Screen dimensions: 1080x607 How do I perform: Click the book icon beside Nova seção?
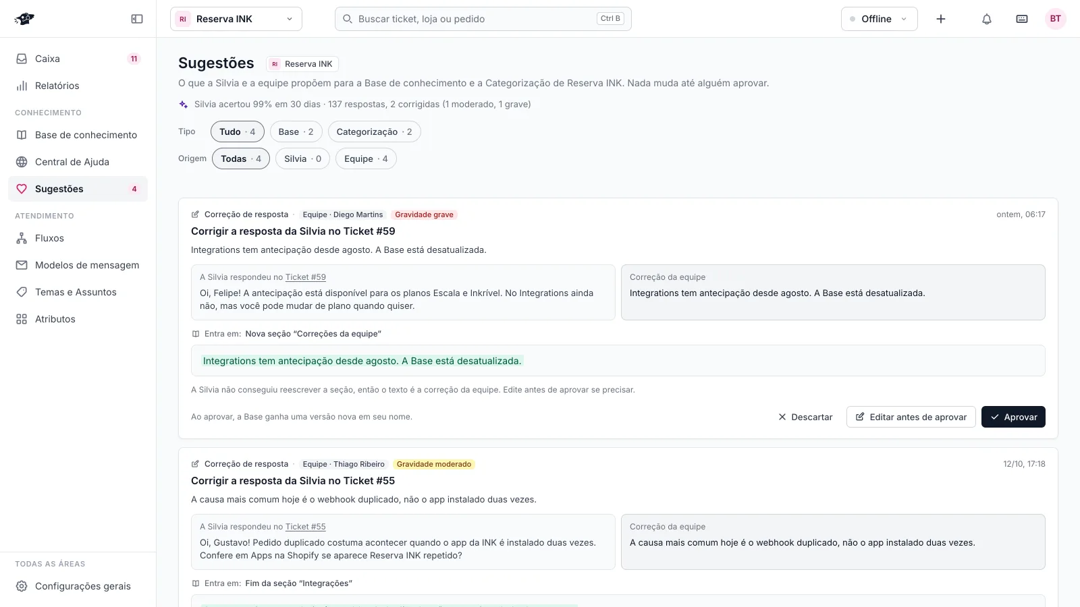click(x=196, y=334)
